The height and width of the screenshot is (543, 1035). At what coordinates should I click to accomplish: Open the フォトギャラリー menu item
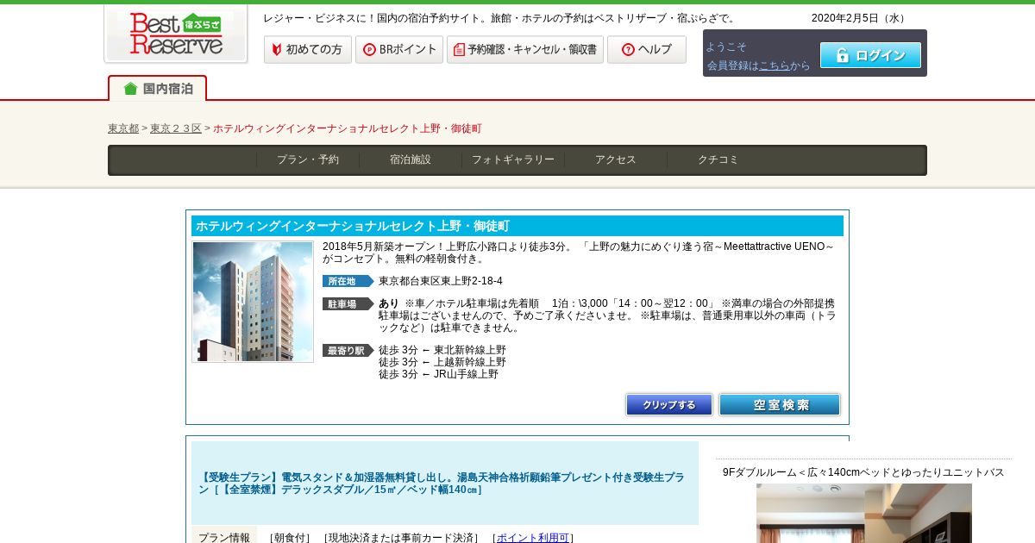[513, 159]
